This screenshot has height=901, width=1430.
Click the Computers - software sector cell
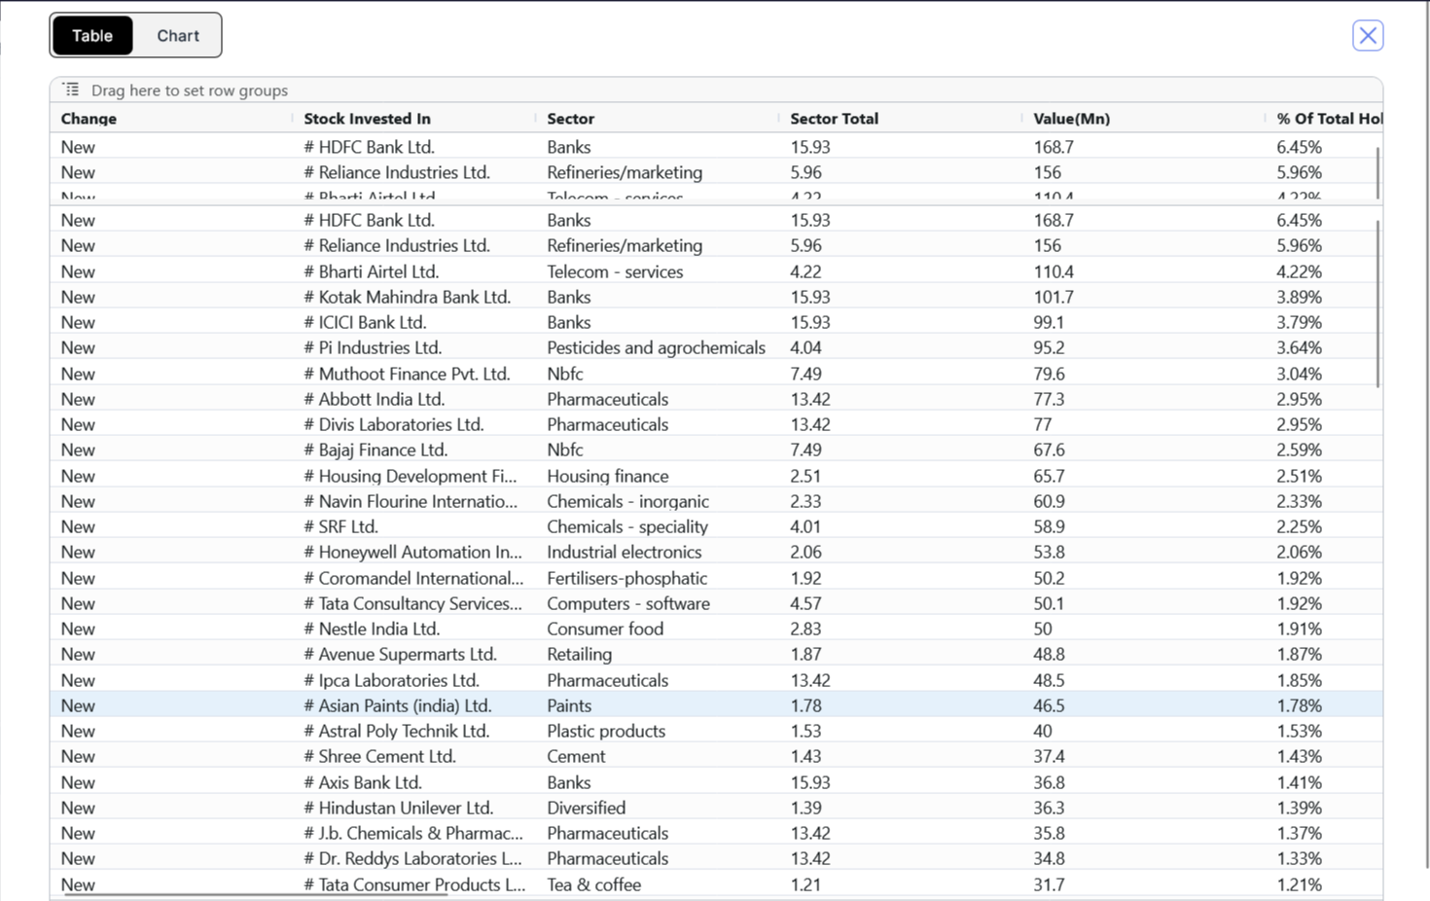tap(658, 603)
